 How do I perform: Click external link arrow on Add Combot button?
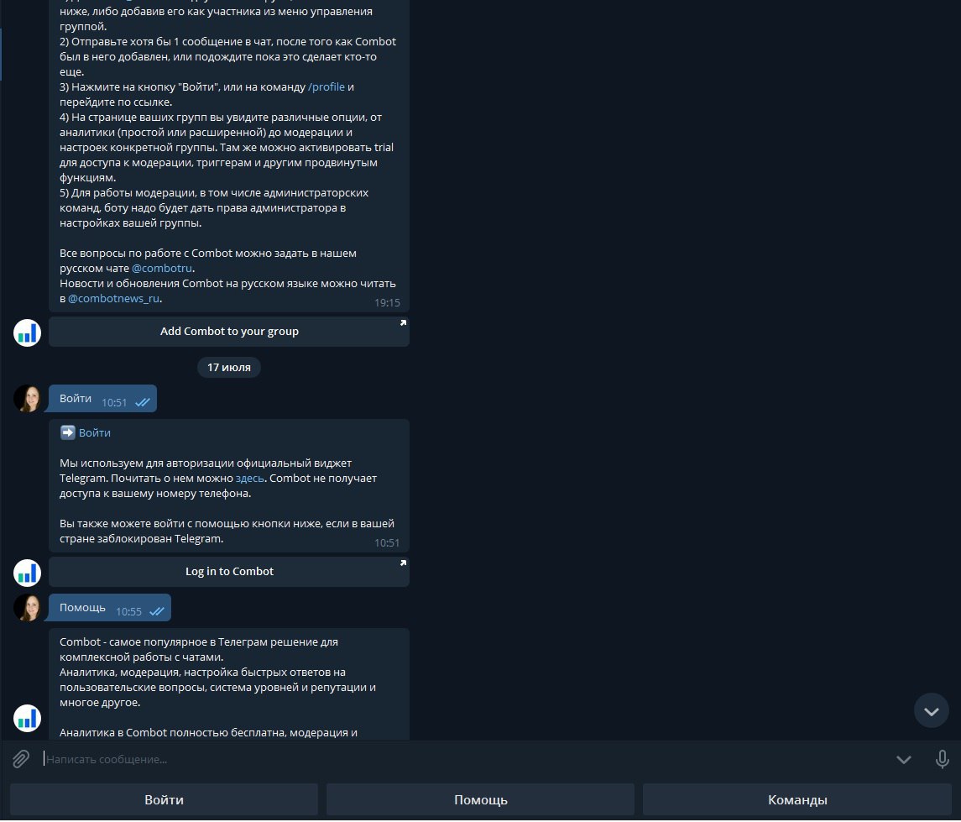[x=403, y=322]
